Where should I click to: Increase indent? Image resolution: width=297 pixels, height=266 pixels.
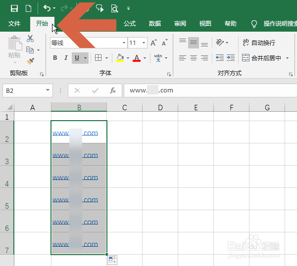(x=231, y=58)
